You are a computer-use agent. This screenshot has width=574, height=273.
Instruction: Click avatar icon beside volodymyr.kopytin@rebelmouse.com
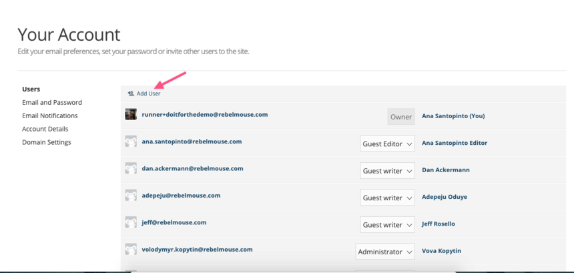click(131, 249)
